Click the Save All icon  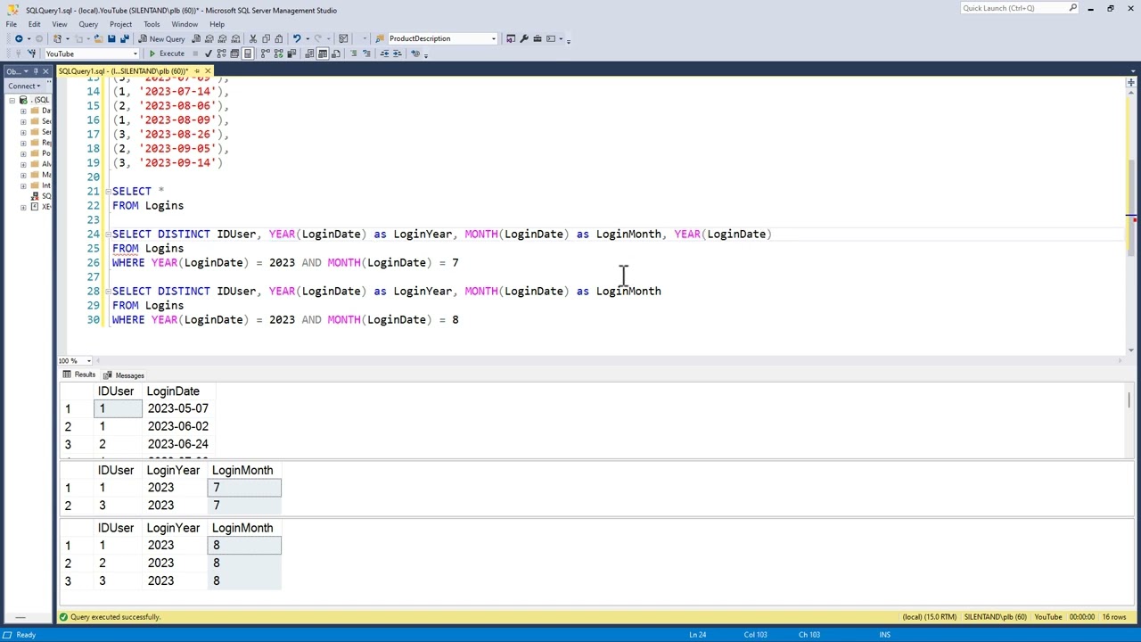point(125,38)
